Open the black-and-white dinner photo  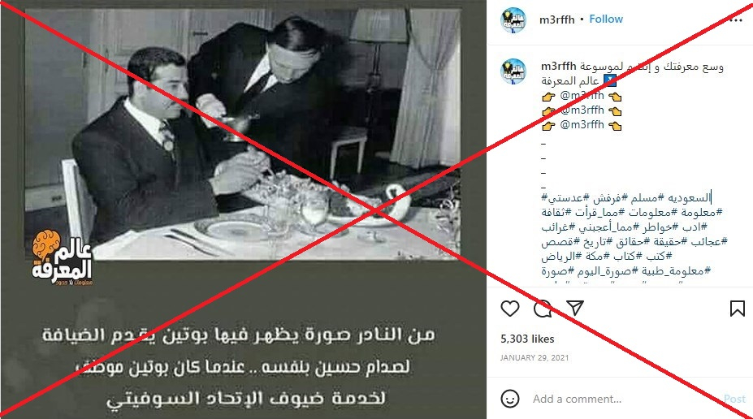pos(243,135)
